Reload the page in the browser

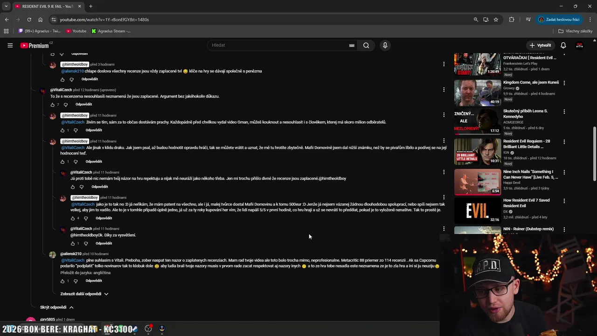[x=29, y=20]
